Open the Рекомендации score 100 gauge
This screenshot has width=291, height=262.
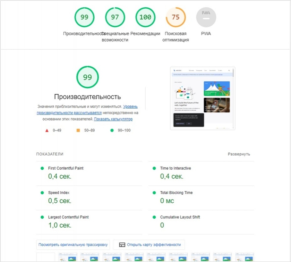pos(145,17)
